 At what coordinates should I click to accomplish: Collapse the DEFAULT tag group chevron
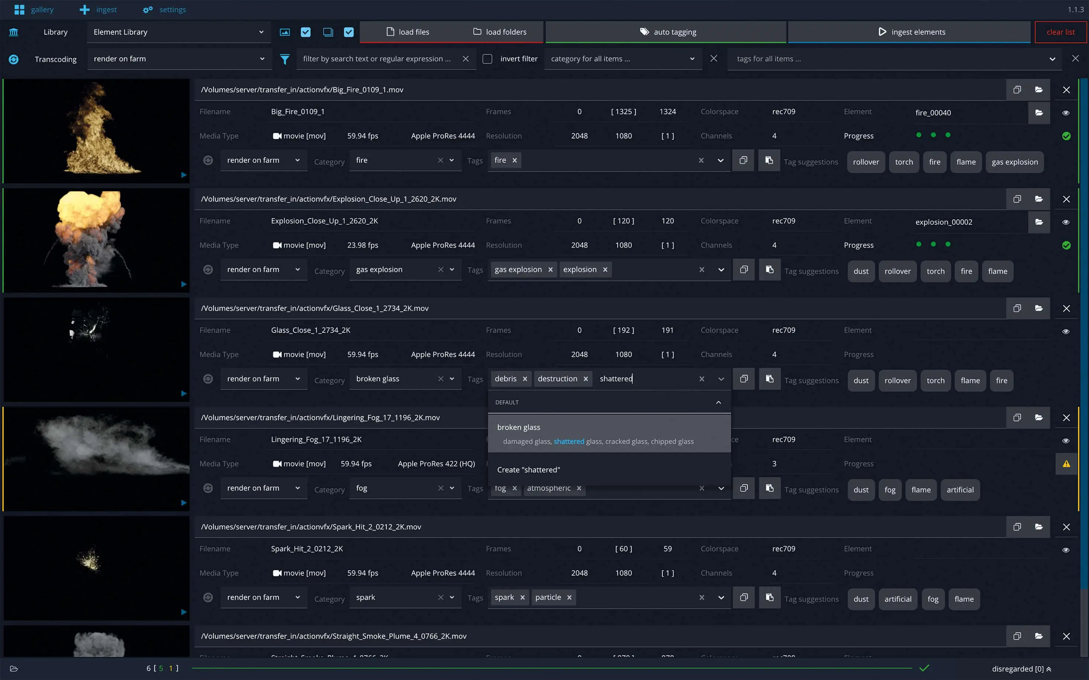[x=718, y=402]
